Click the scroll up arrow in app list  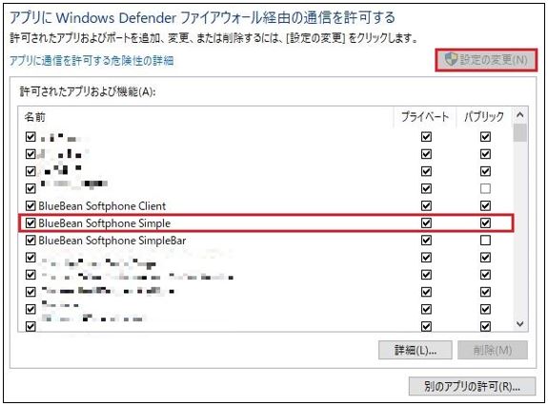click(519, 115)
